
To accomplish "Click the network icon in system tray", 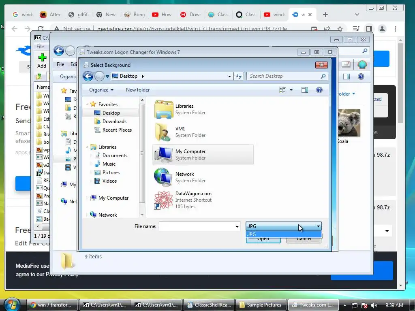I will pos(354,305).
